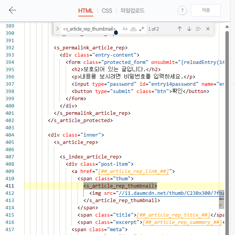Click the search input with s_article_rep_thumbnail
Screen dimensions: 235x235
tap(89, 29)
